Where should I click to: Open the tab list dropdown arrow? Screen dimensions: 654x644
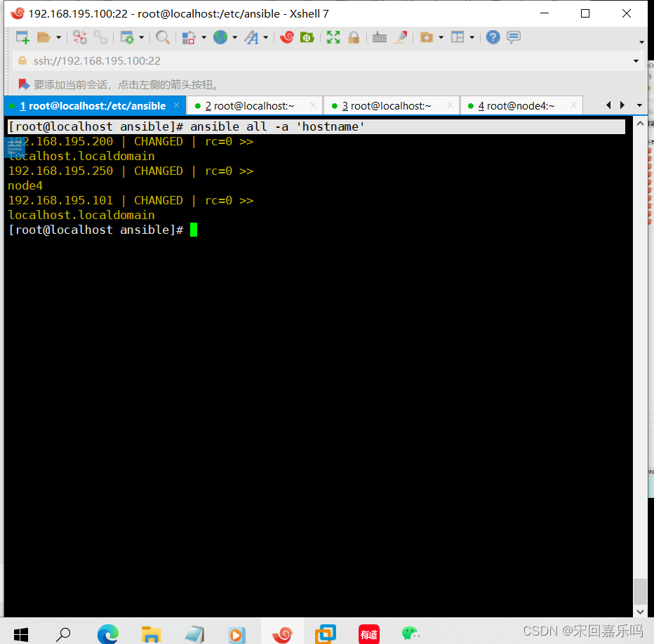click(639, 105)
